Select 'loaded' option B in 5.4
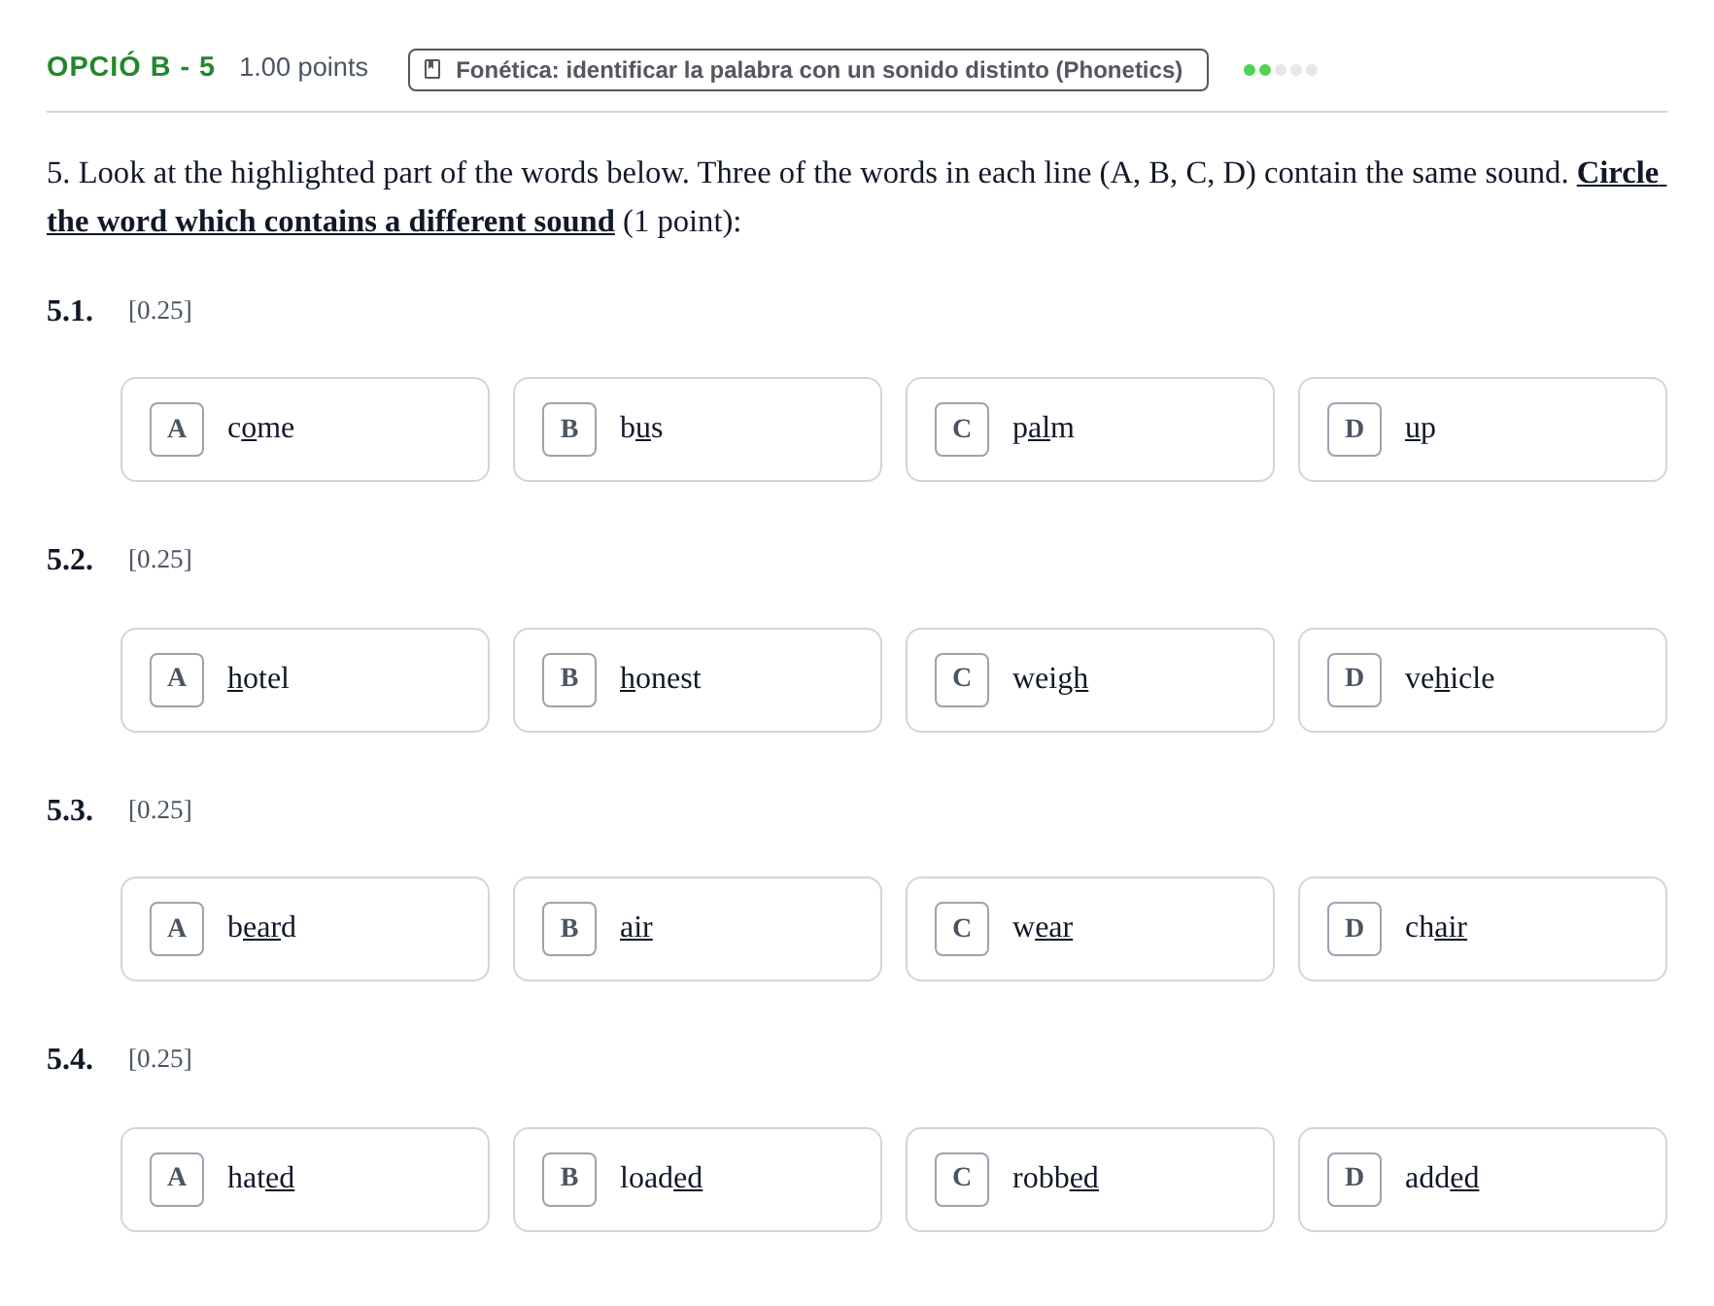1714x1306 pixels. (x=698, y=1180)
